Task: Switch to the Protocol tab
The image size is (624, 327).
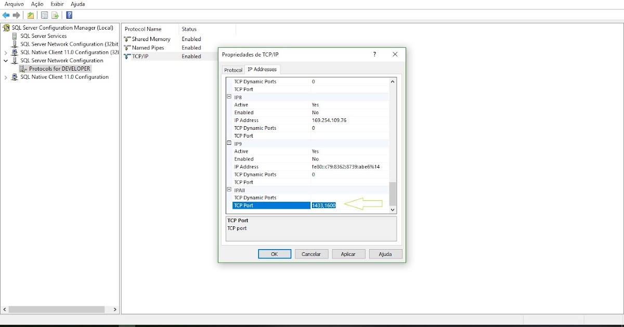Action: [x=232, y=69]
